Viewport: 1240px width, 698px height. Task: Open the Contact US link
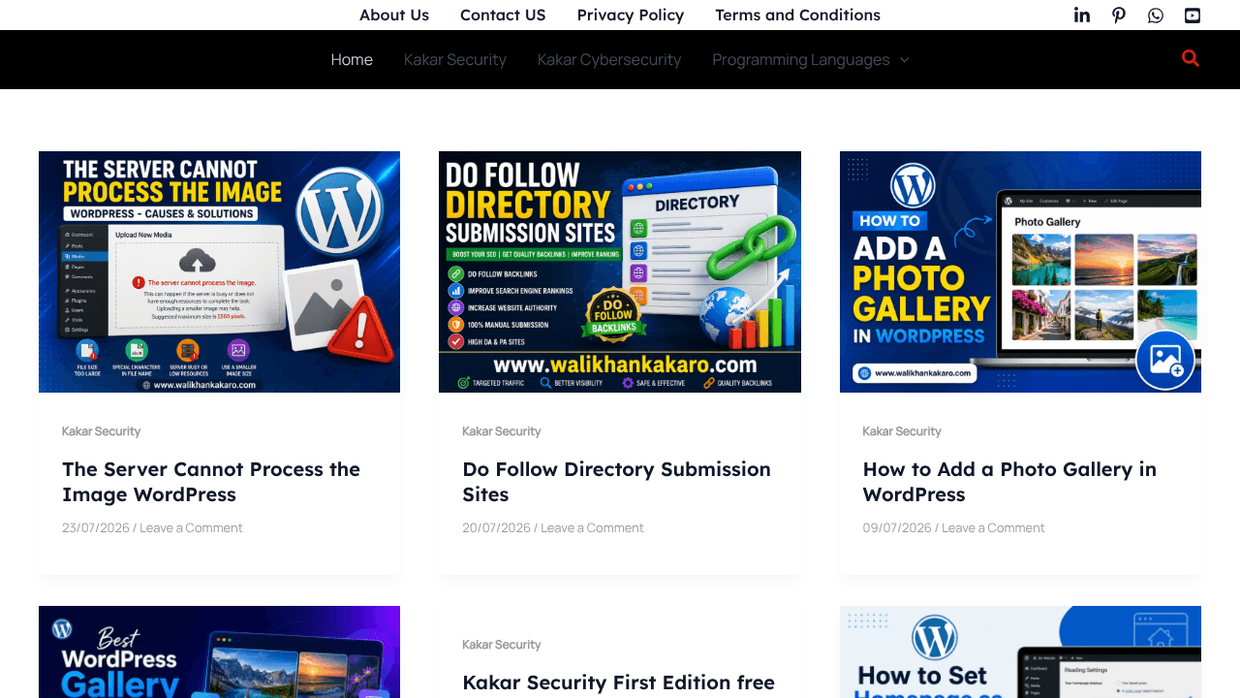503,15
